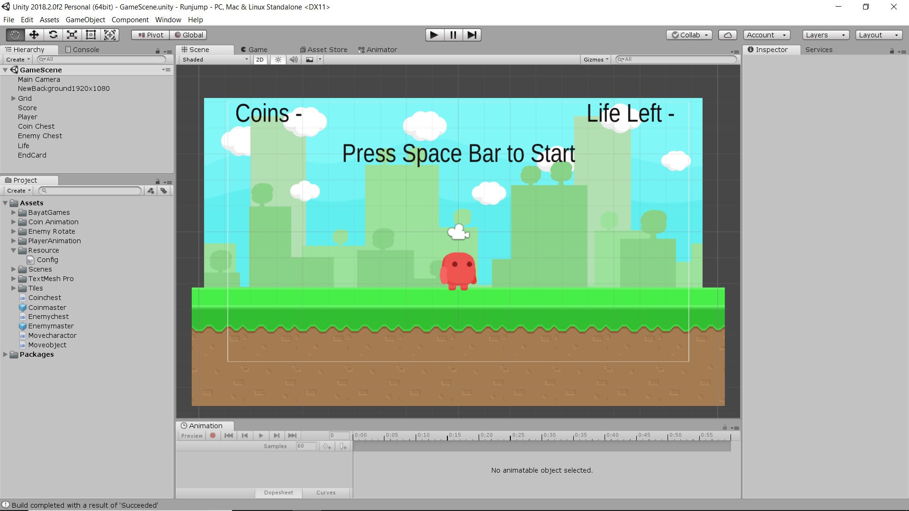Toggle scene lighting

coord(278,60)
